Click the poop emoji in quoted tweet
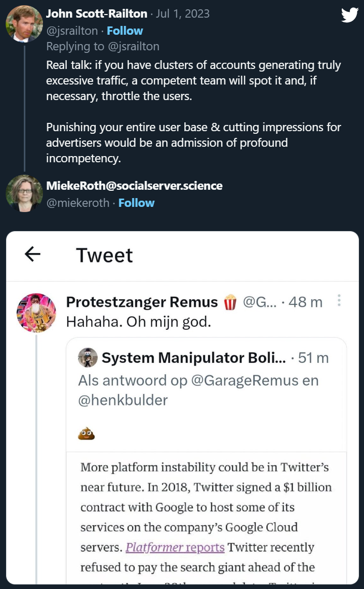The width and height of the screenshot is (364, 589). [x=86, y=433]
